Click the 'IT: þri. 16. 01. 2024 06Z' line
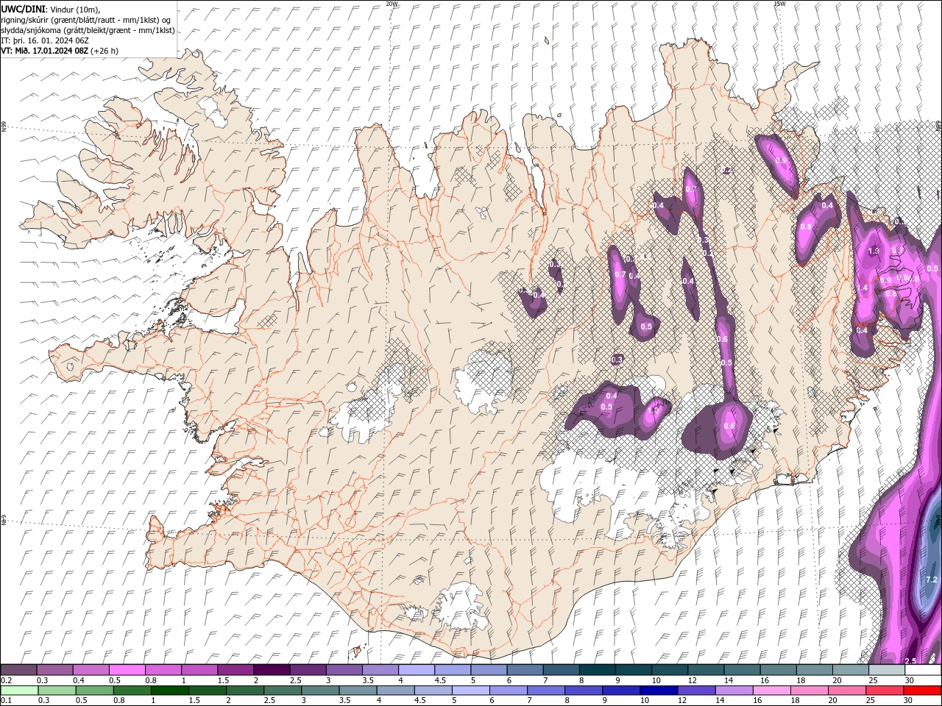 (x=45, y=40)
